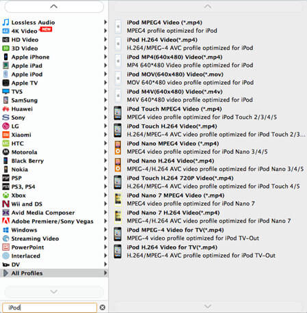
Task: Clear the search field with the X button
Action: click(x=103, y=308)
